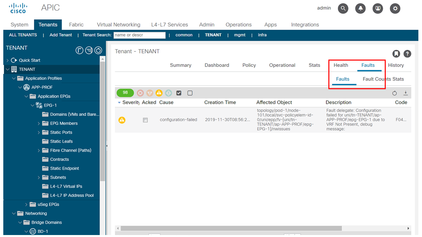Screen dimensions: 422x237
Task: Expand the Subnets folder
Action: (x=39, y=177)
